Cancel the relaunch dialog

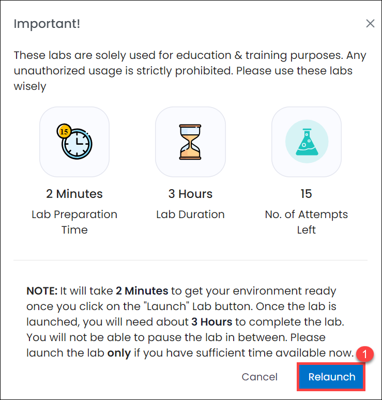click(259, 377)
